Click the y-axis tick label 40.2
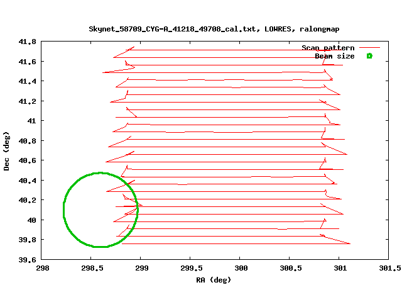The height and width of the screenshot is (302, 402). pos(27,200)
